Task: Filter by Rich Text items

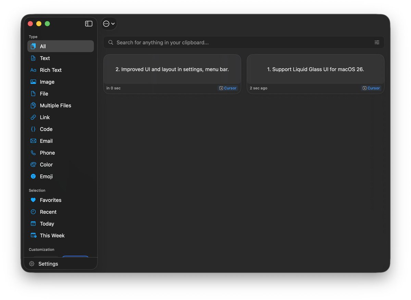Action: (x=51, y=70)
